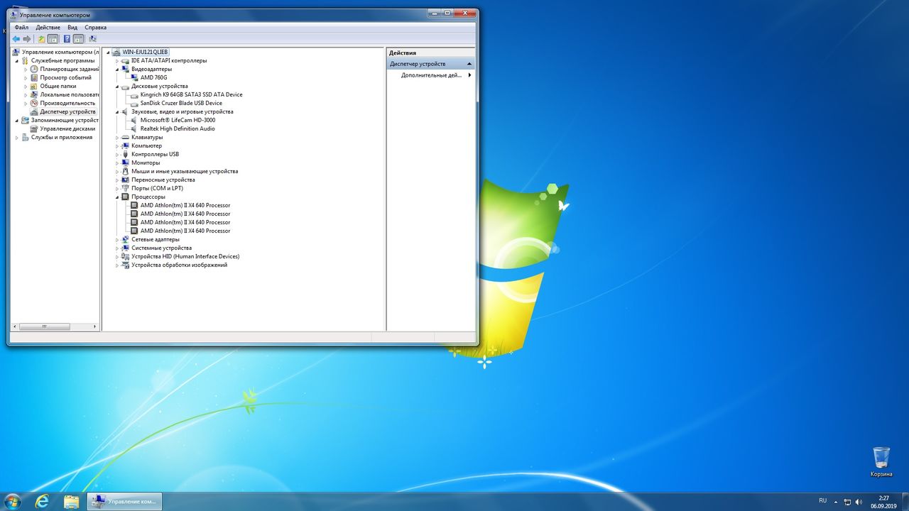The height and width of the screenshot is (511, 909).
Task: Click the Forward arrow in the toolbar
Action: [27, 39]
